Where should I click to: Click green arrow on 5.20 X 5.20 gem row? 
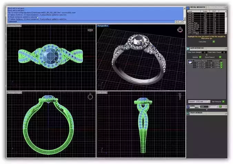tap(221, 65)
